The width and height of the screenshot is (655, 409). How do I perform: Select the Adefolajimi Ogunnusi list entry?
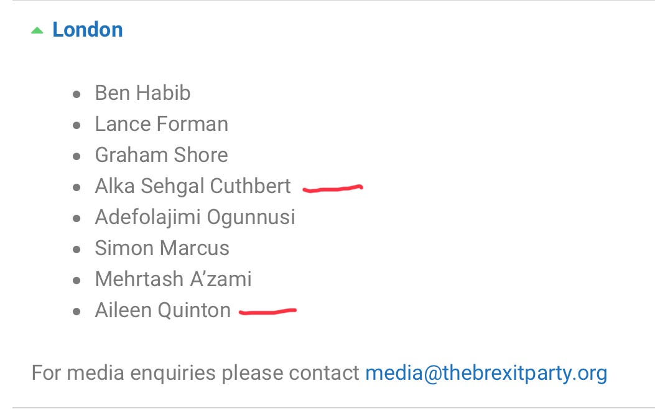[x=195, y=217]
